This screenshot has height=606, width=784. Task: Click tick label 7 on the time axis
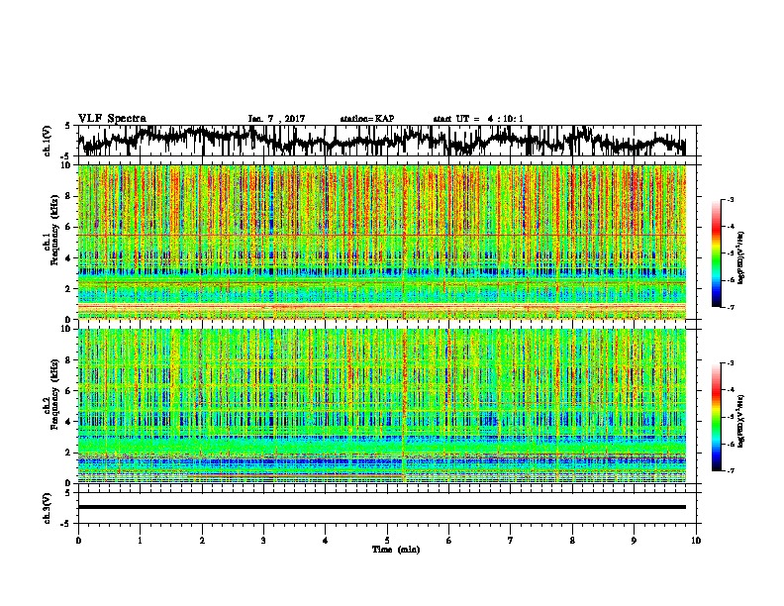pyautogui.click(x=511, y=541)
